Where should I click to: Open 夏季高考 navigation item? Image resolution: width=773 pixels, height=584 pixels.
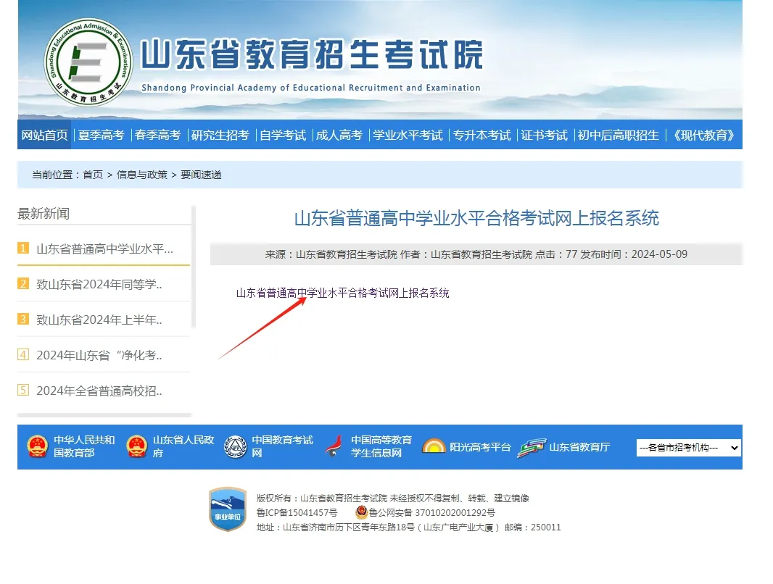[x=101, y=135]
